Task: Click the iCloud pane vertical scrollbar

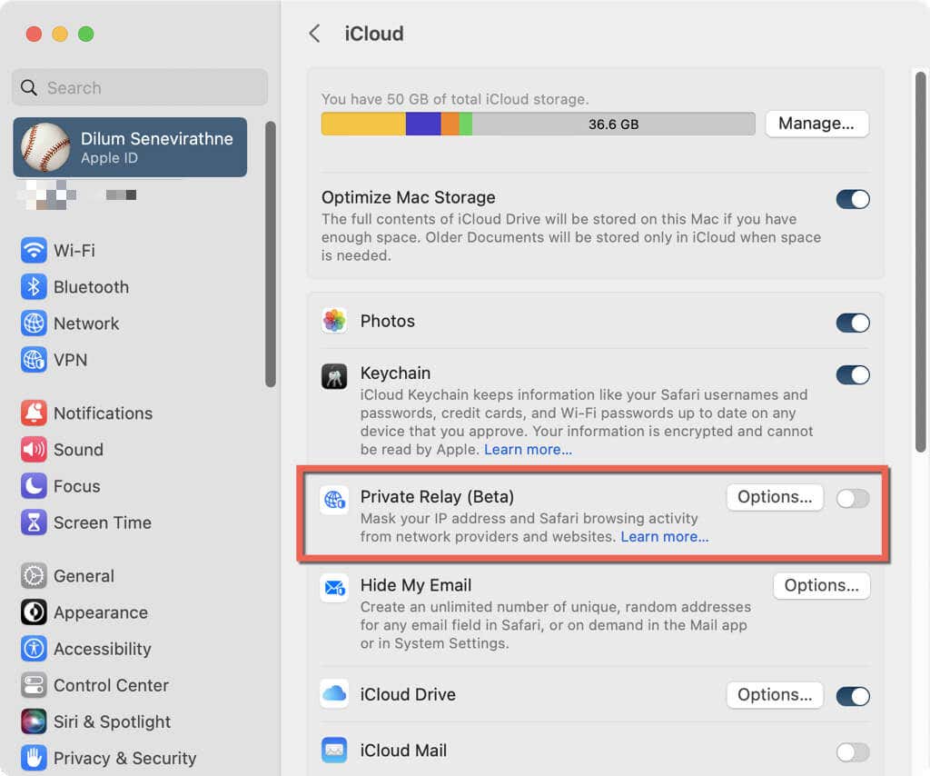Action: pos(920,263)
